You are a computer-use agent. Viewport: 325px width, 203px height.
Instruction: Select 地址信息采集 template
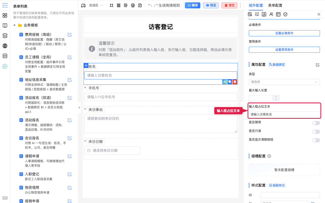36,80
